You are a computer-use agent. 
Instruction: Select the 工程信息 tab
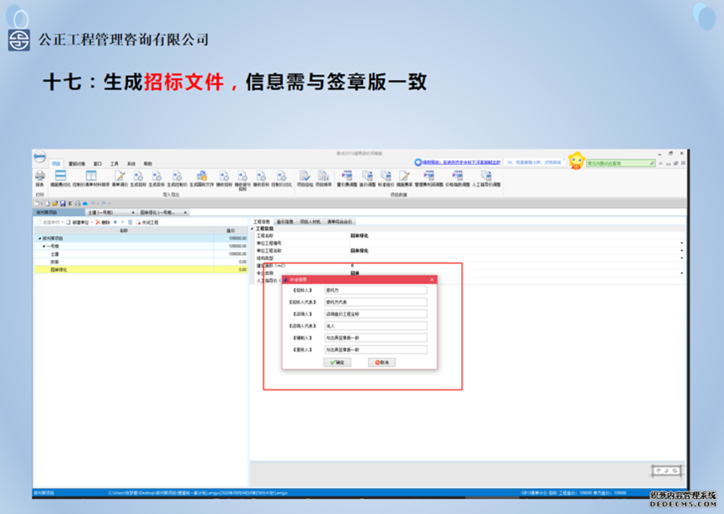tap(261, 222)
